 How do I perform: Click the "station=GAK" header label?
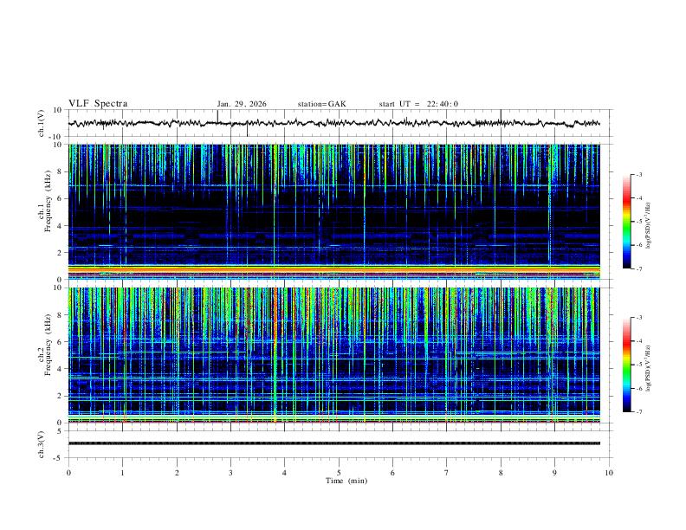pyautogui.click(x=321, y=104)
